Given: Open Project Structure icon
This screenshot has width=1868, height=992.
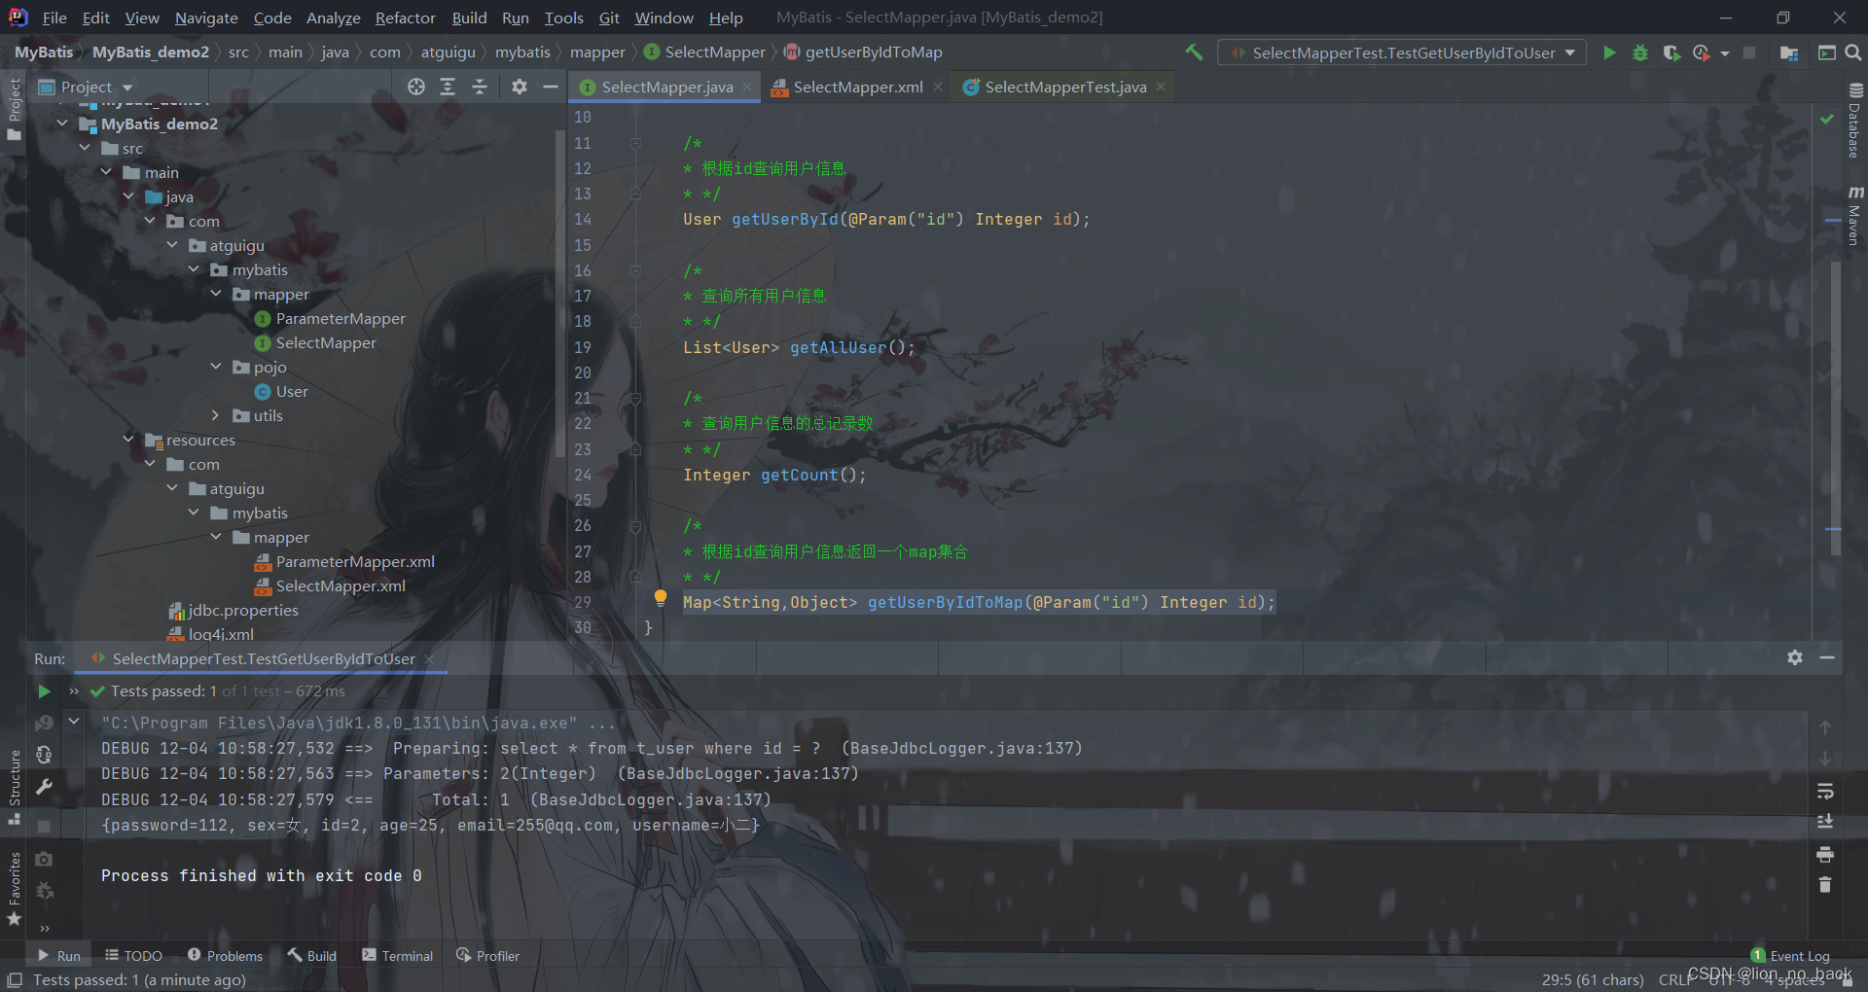Looking at the screenshot, I should [x=1789, y=53].
